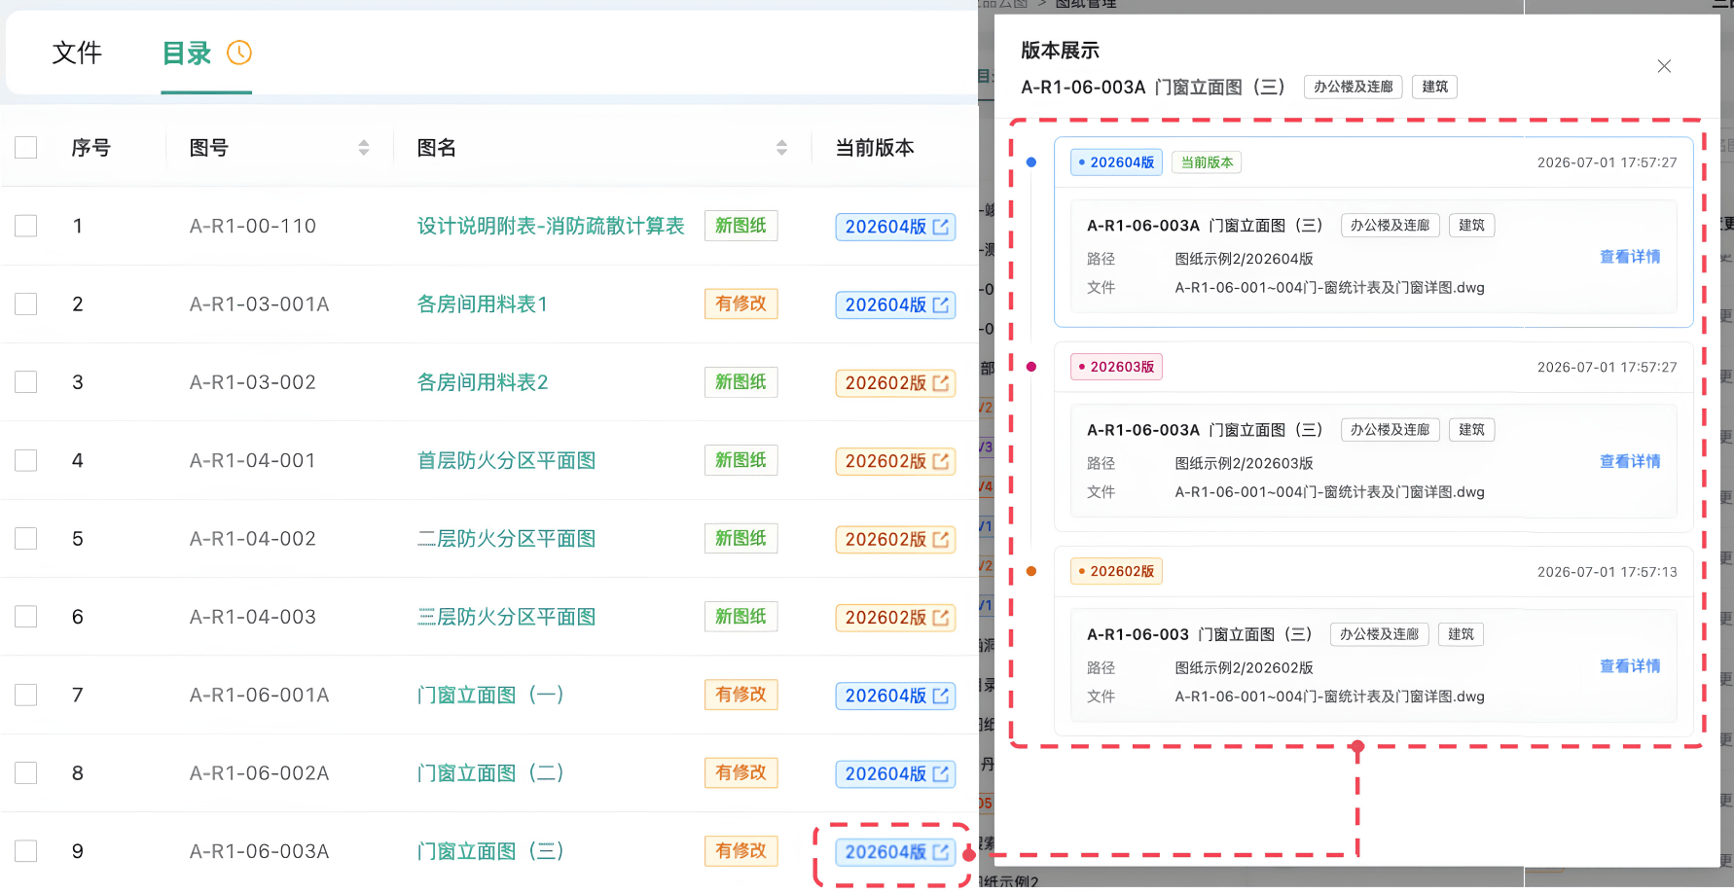Sort the table by 图号 column
Image resolution: width=1734 pixels, height=894 pixels.
click(x=364, y=148)
